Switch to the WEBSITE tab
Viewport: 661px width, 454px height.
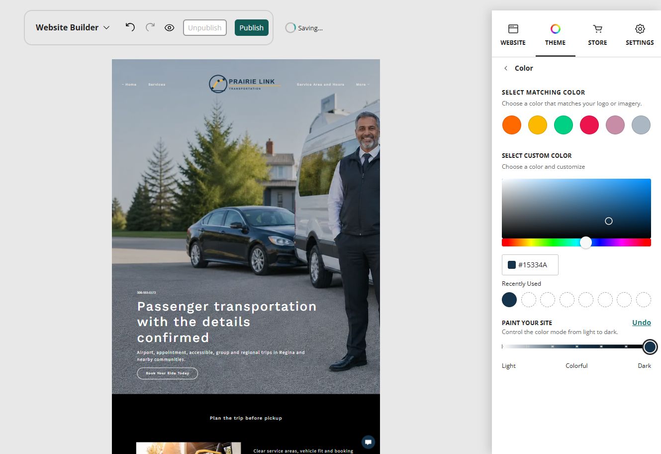pyautogui.click(x=513, y=35)
